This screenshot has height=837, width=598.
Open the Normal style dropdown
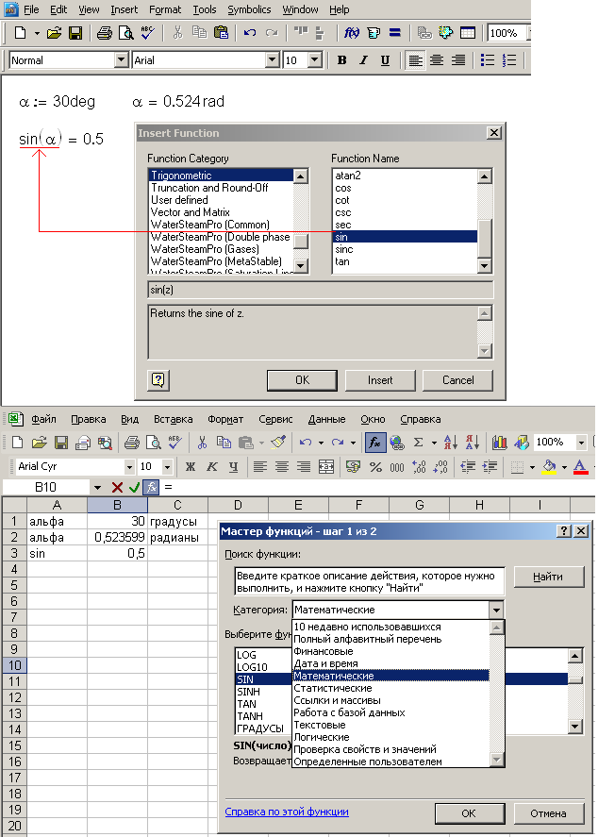(122, 60)
